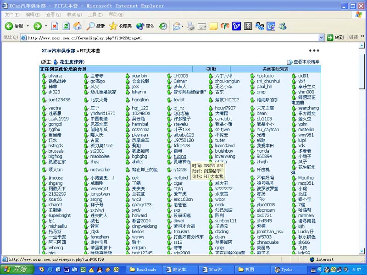Open 查看本版精华 link

click(x=306, y=62)
